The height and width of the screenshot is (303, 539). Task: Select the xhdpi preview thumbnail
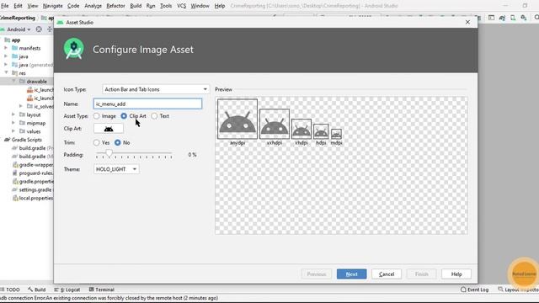(302, 129)
